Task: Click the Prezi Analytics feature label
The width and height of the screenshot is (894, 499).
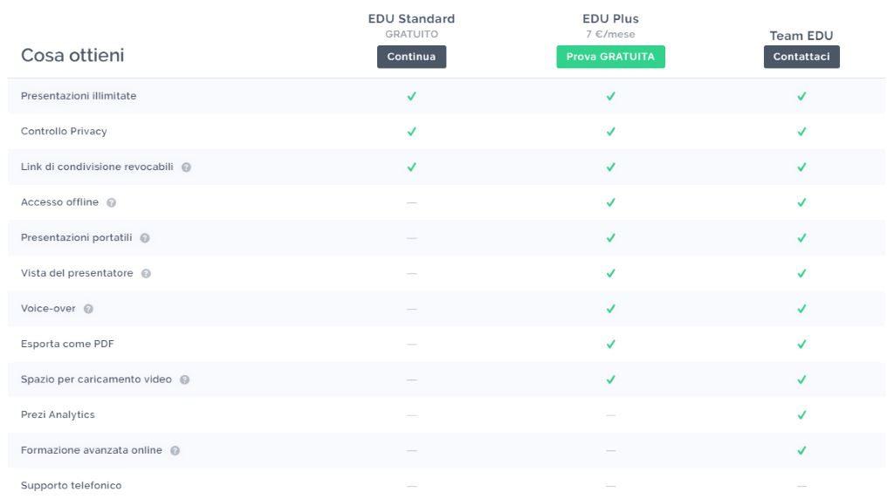Action: (58, 414)
